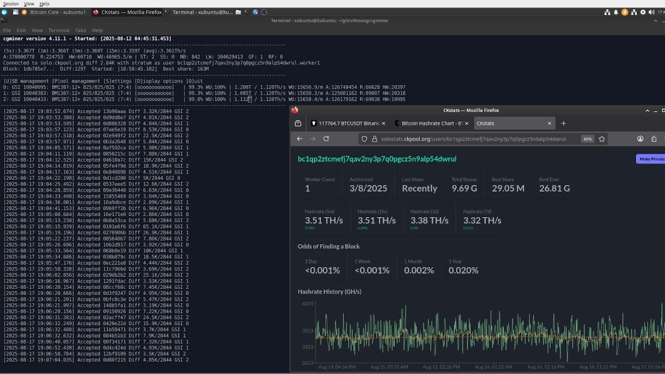Launch terminal from panel launcher icon
The width and height of the screenshot is (665, 374).
pos(247,12)
